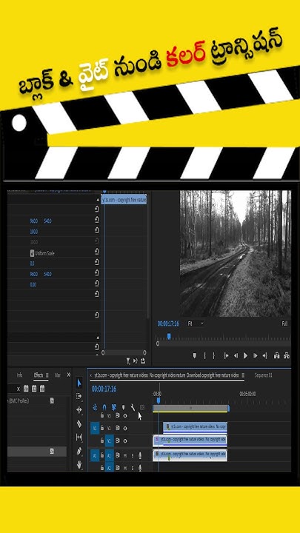Image resolution: width=300 pixels, height=533 pixels.
Task: Hide track V1 with its eye icon
Action: pos(125,440)
